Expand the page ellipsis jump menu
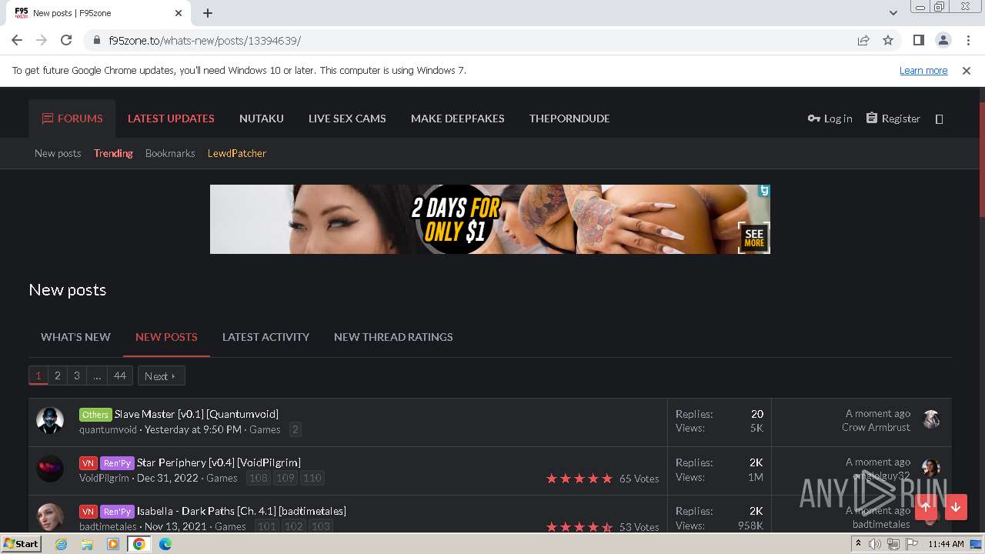Image resolution: width=985 pixels, height=554 pixels. (96, 375)
